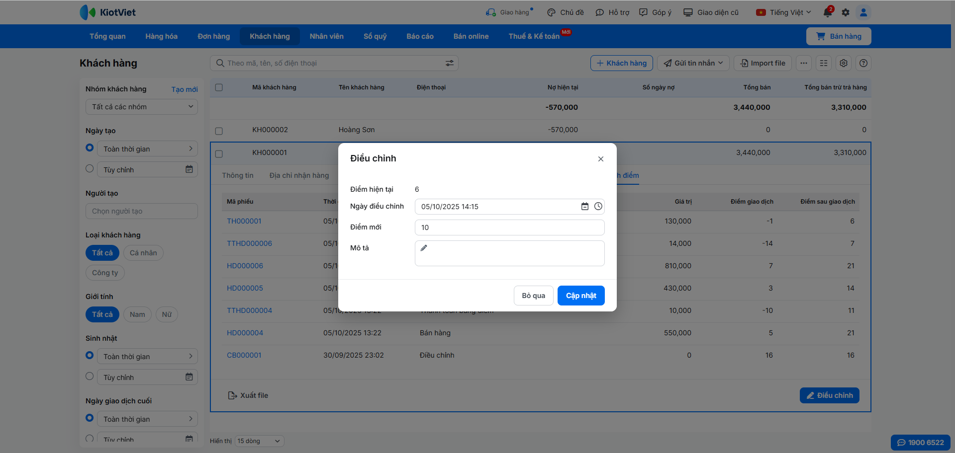Click the calendar icon in Ngày điều chỉnh

tap(585, 207)
